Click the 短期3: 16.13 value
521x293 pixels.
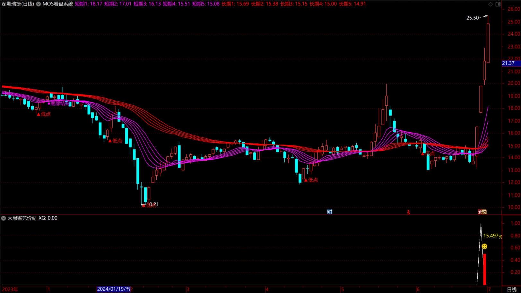tap(147, 4)
